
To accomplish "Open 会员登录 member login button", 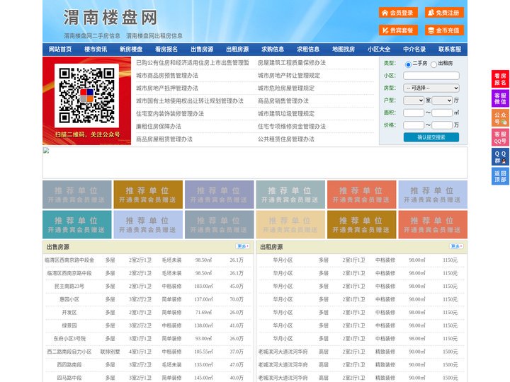I will [398, 13].
